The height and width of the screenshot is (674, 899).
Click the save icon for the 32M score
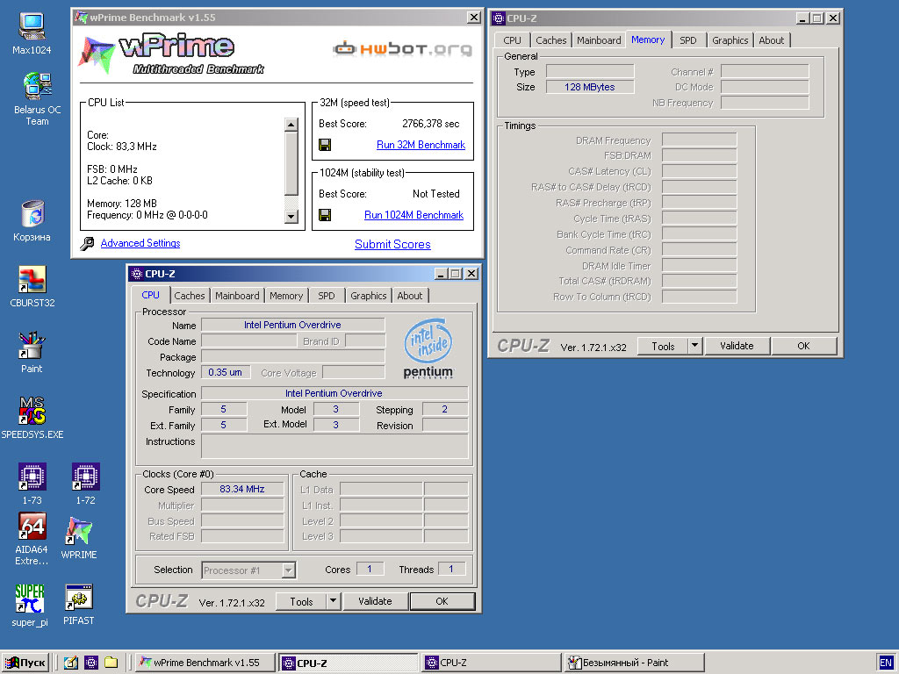point(325,145)
